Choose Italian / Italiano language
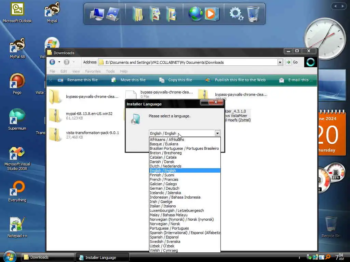The image size is (350, 262). [x=185, y=206]
